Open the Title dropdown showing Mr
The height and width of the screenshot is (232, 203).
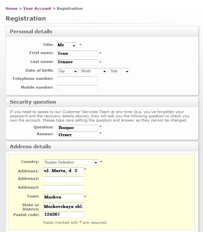(67, 45)
